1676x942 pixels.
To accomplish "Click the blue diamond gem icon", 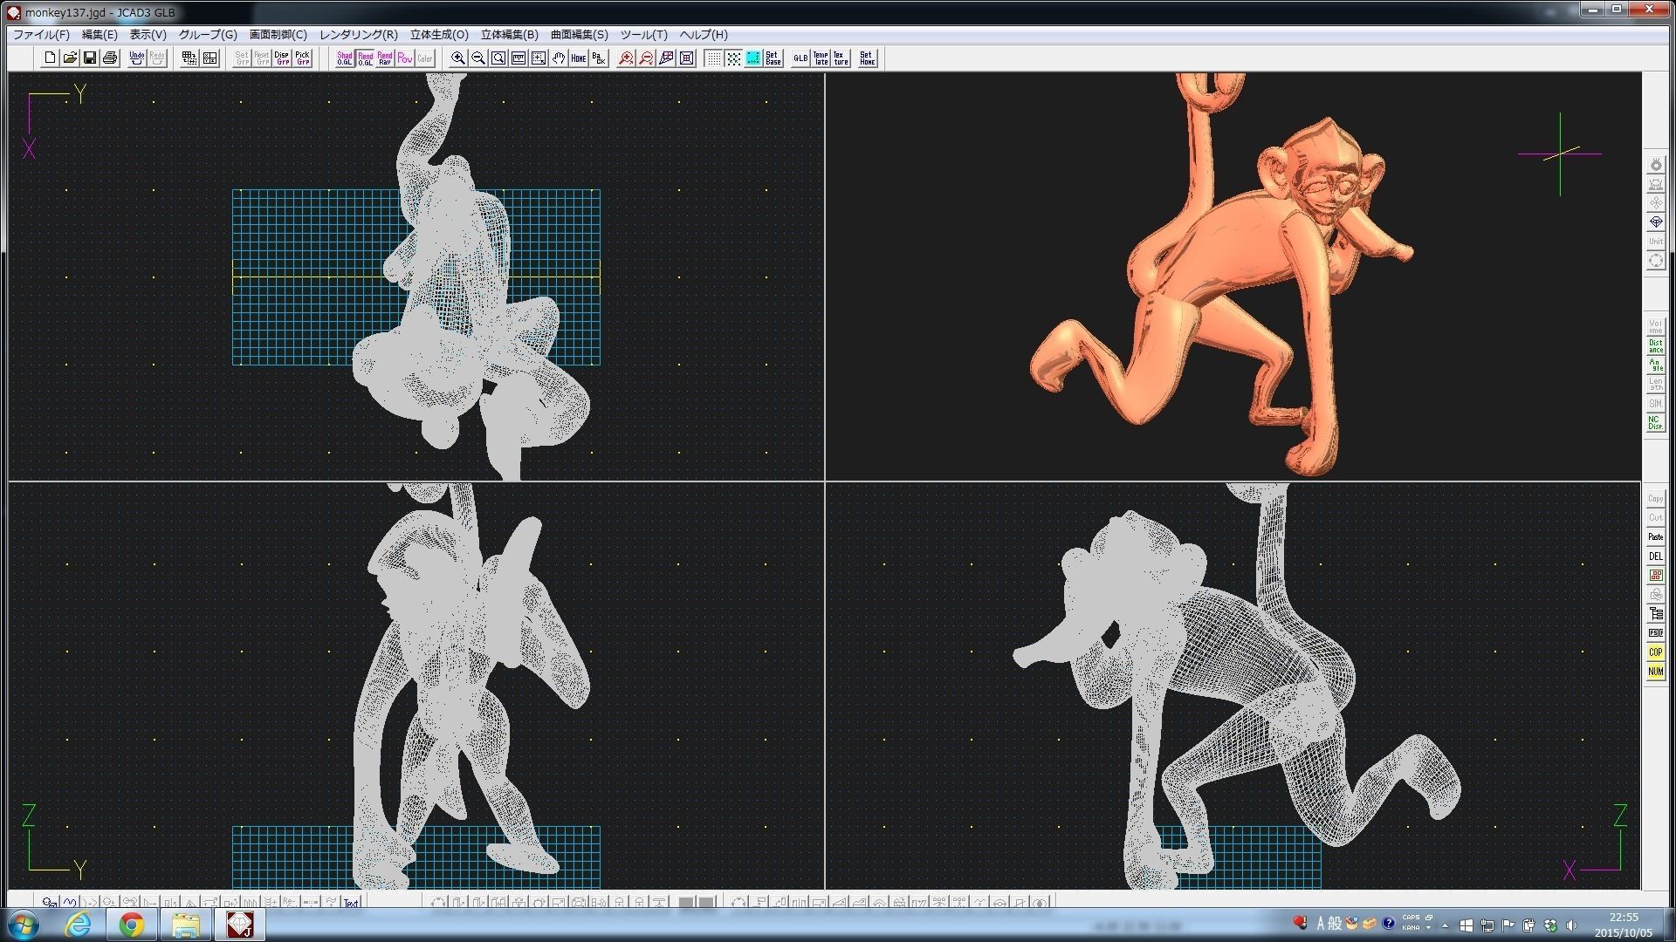I will click(1655, 222).
